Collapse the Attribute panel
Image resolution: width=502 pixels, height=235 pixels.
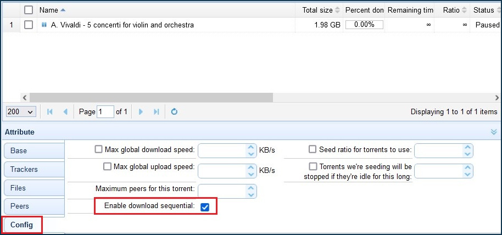point(494,132)
